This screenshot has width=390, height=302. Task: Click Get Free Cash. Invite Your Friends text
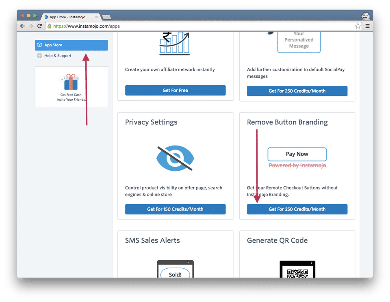[71, 97]
